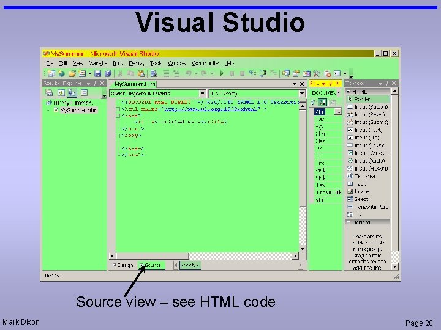441x330 pixels.
Task: Click the New Project toolbar icon
Action: [51, 73]
